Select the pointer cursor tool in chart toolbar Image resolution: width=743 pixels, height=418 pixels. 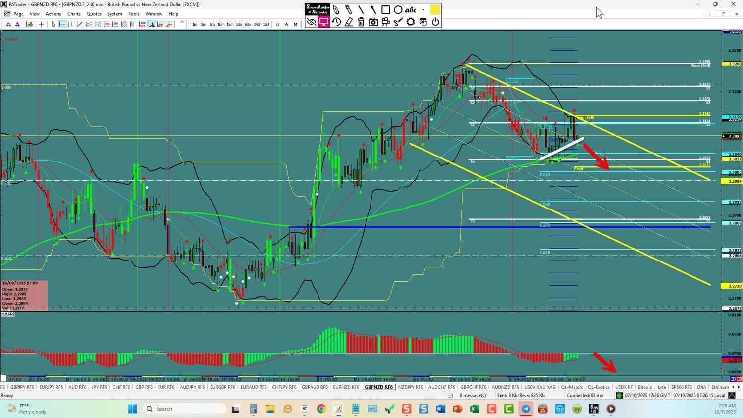tap(53, 24)
